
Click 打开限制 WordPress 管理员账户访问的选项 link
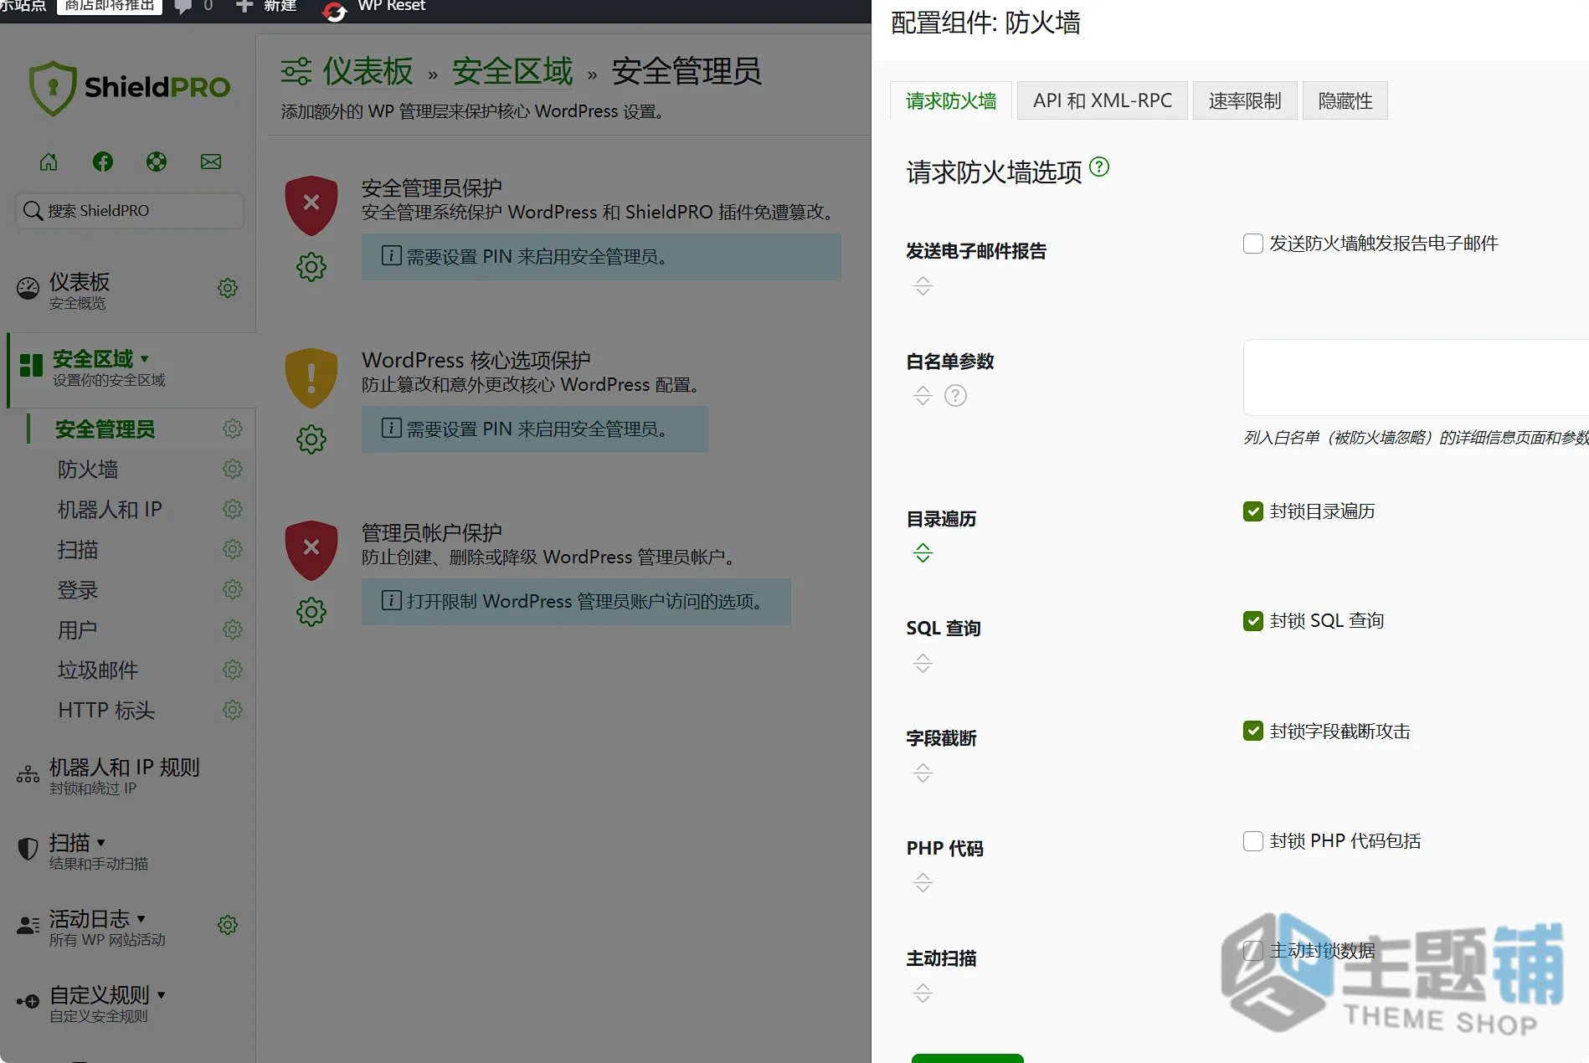pos(576,601)
